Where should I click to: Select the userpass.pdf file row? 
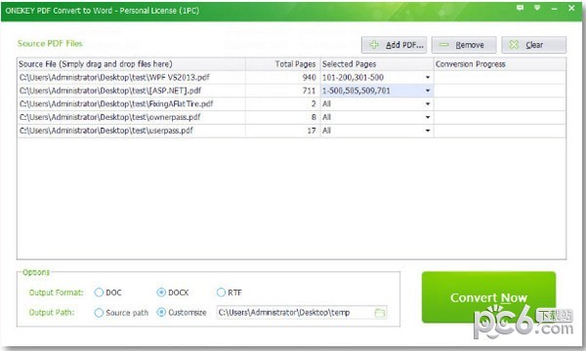point(291,131)
